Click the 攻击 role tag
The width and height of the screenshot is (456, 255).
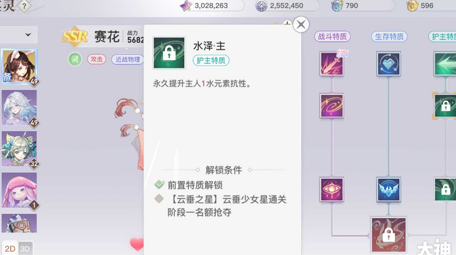(96, 59)
